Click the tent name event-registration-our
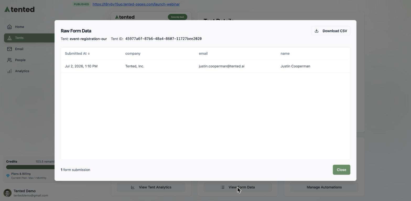411x201 pixels. pos(88,39)
